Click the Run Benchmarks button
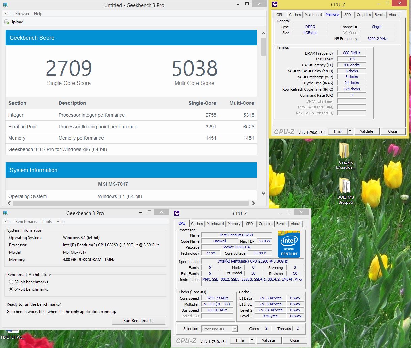Screen dimensions: 411x348 coord(139,321)
